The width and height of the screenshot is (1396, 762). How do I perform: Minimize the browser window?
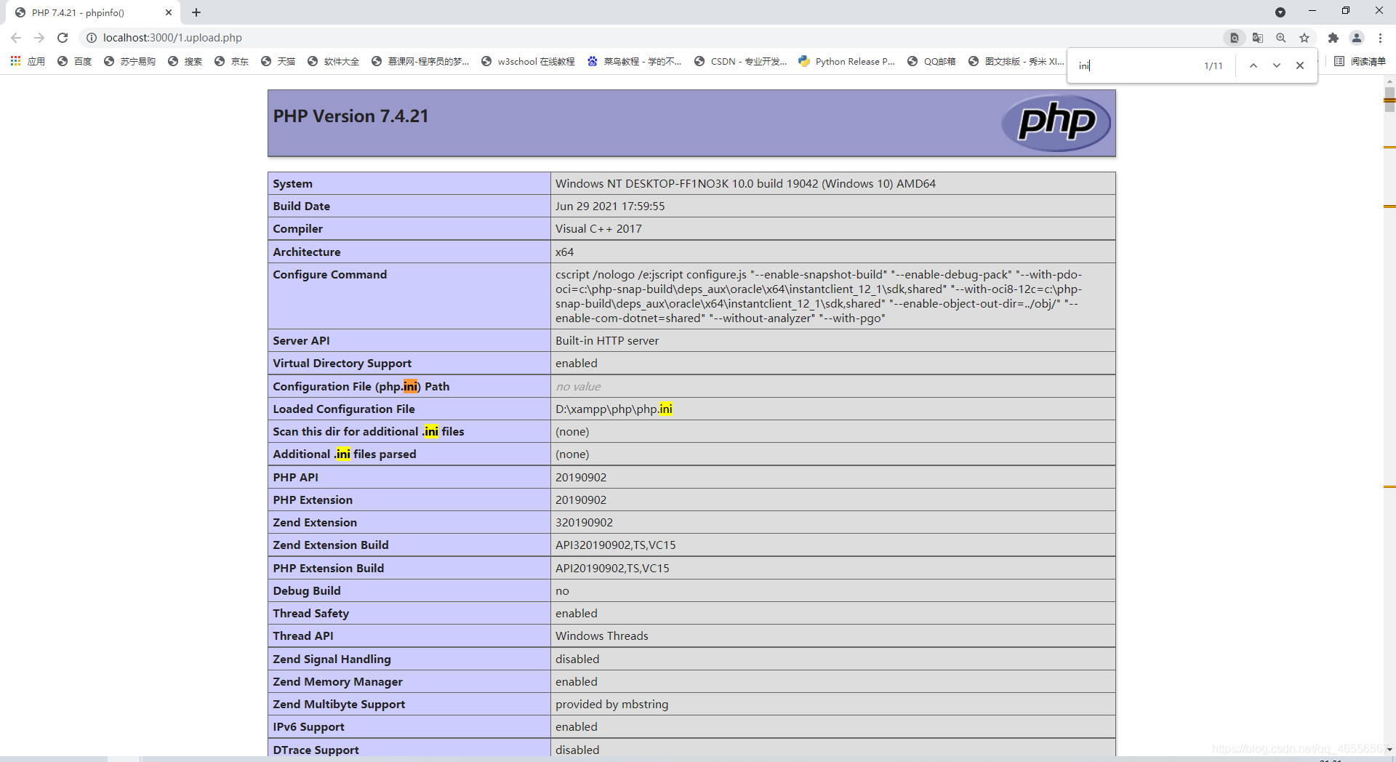click(x=1312, y=11)
